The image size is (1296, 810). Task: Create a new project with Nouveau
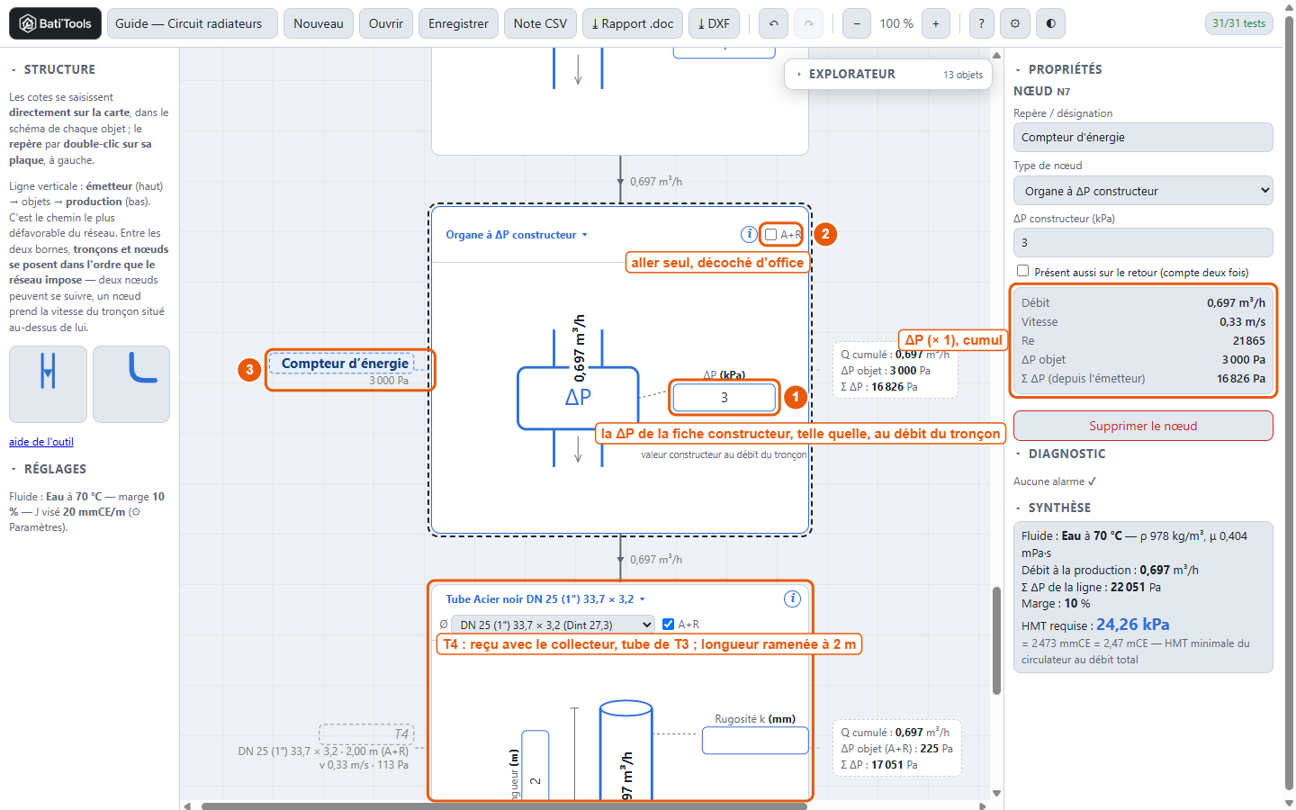(319, 23)
